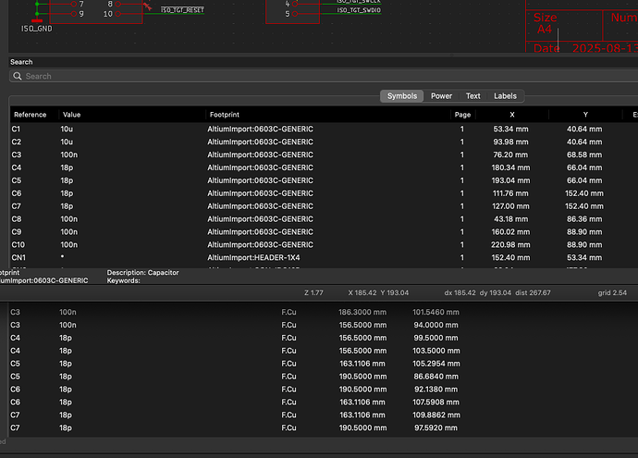Click the ISO_TGT_SWDIO net label

pos(359,10)
